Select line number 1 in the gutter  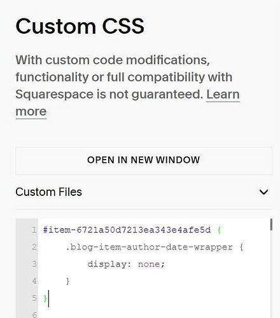tap(34, 230)
